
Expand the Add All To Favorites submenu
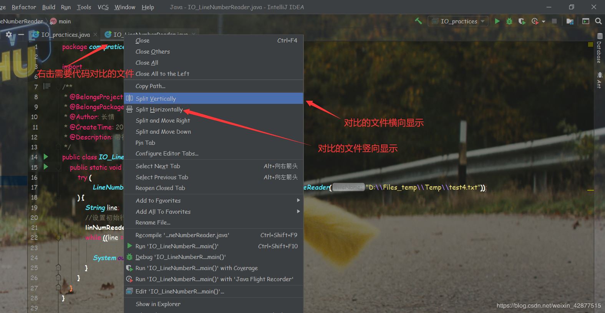tap(298, 211)
